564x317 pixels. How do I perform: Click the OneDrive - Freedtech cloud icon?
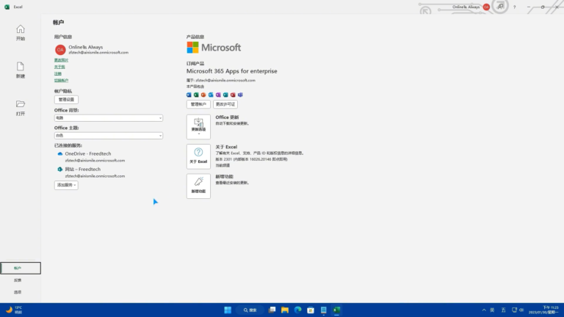point(60,154)
